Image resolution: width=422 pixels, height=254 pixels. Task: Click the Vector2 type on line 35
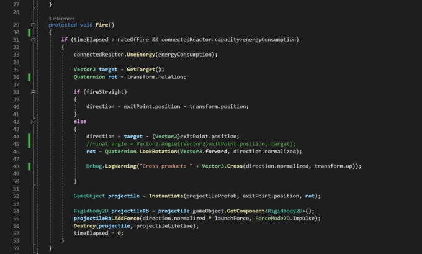pos(84,70)
